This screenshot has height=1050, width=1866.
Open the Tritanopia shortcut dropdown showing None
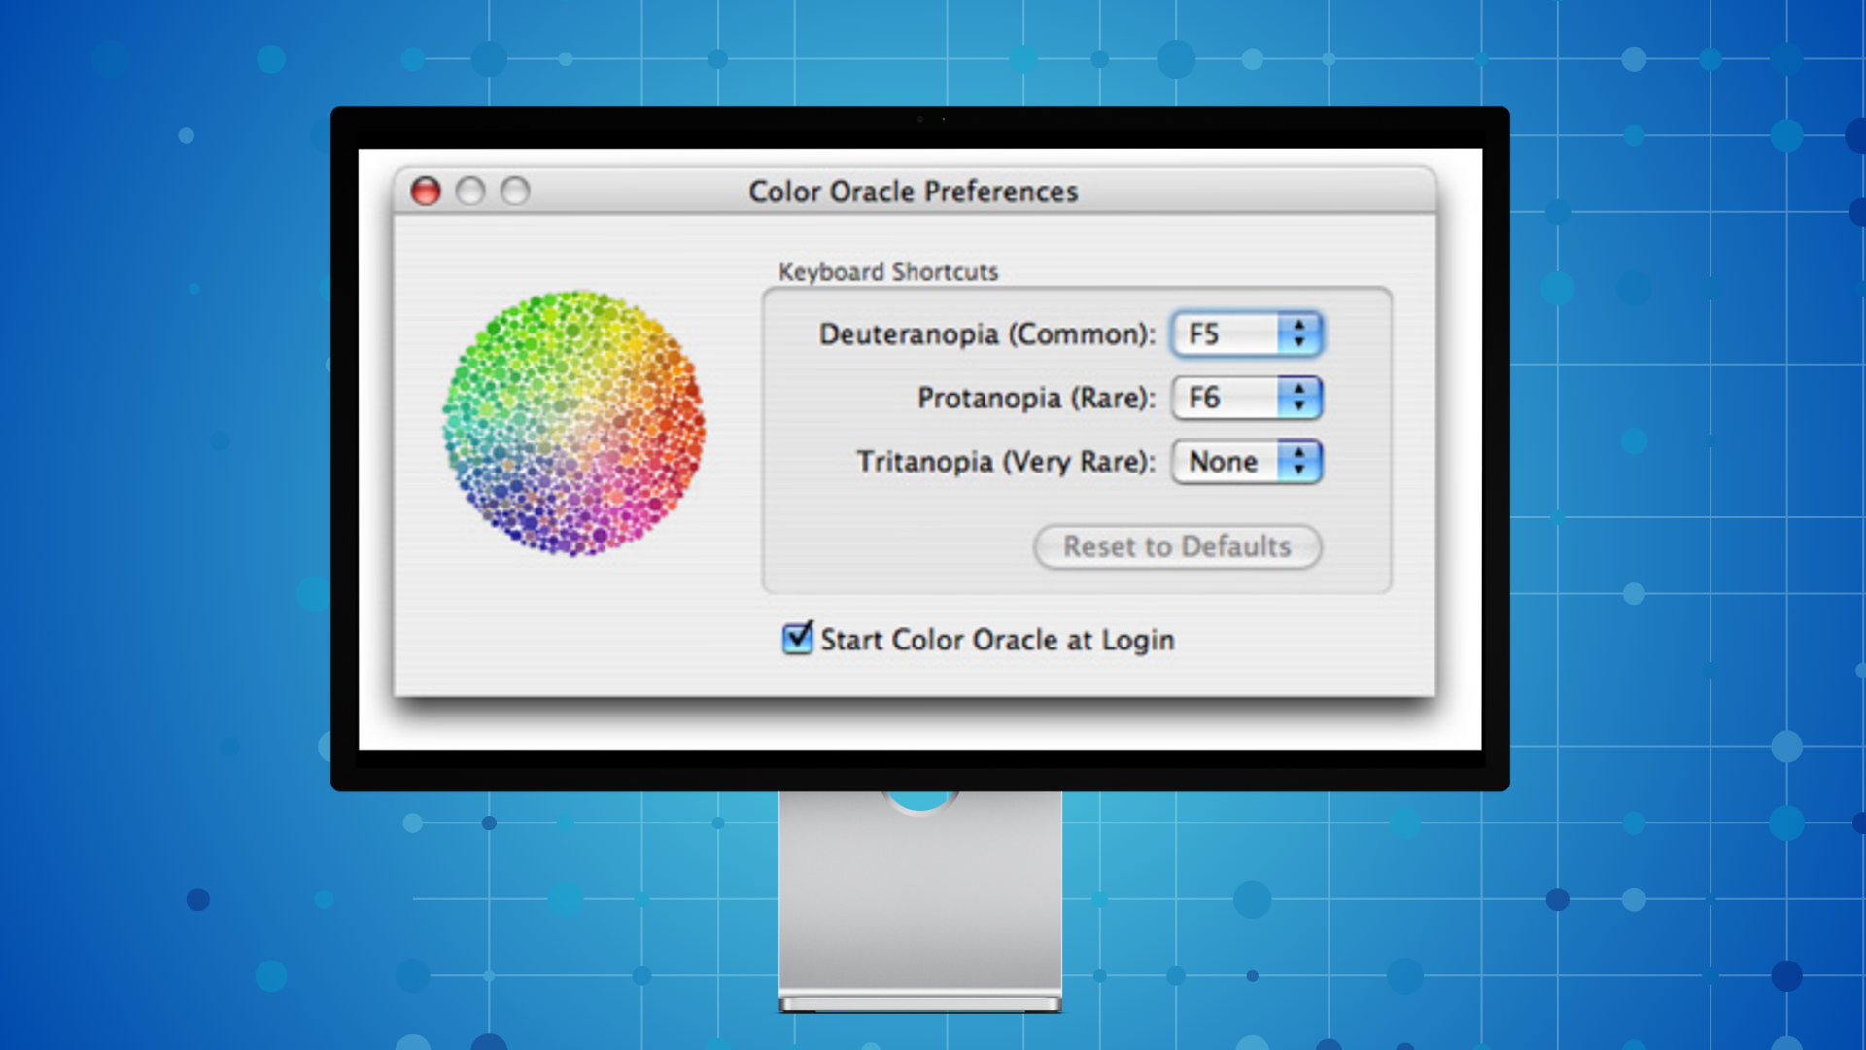tap(1247, 462)
